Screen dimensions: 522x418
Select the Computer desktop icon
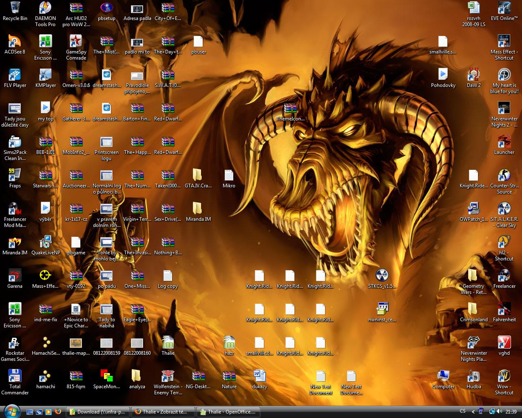(x=443, y=376)
